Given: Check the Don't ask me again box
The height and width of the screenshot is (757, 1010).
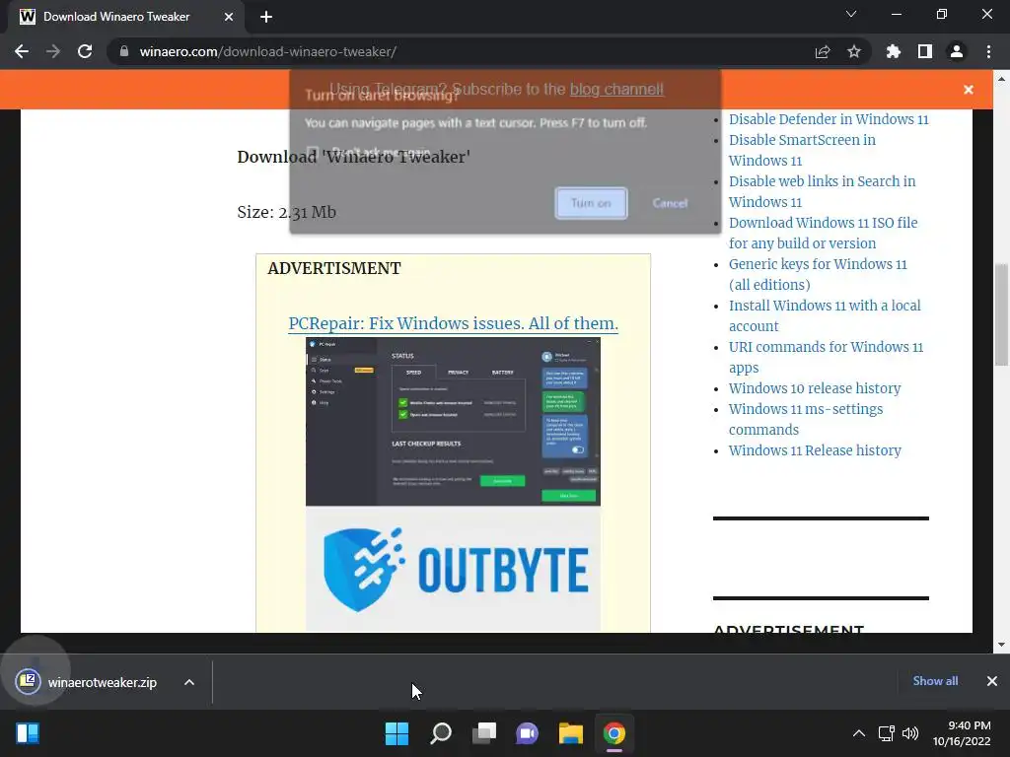Looking at the screenshot, I should pos(313,153).
